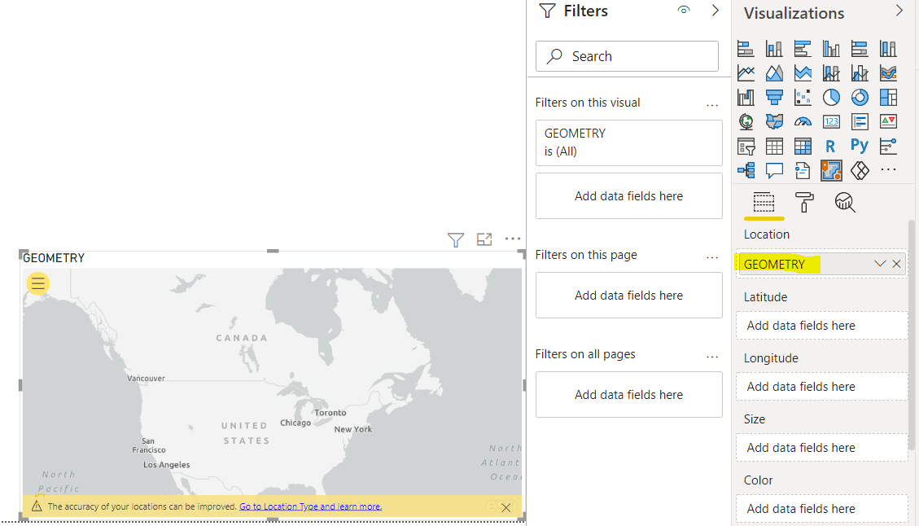Open the Go to Location Type link
Viewport: 919px width, 526px height.
[310, 506]
